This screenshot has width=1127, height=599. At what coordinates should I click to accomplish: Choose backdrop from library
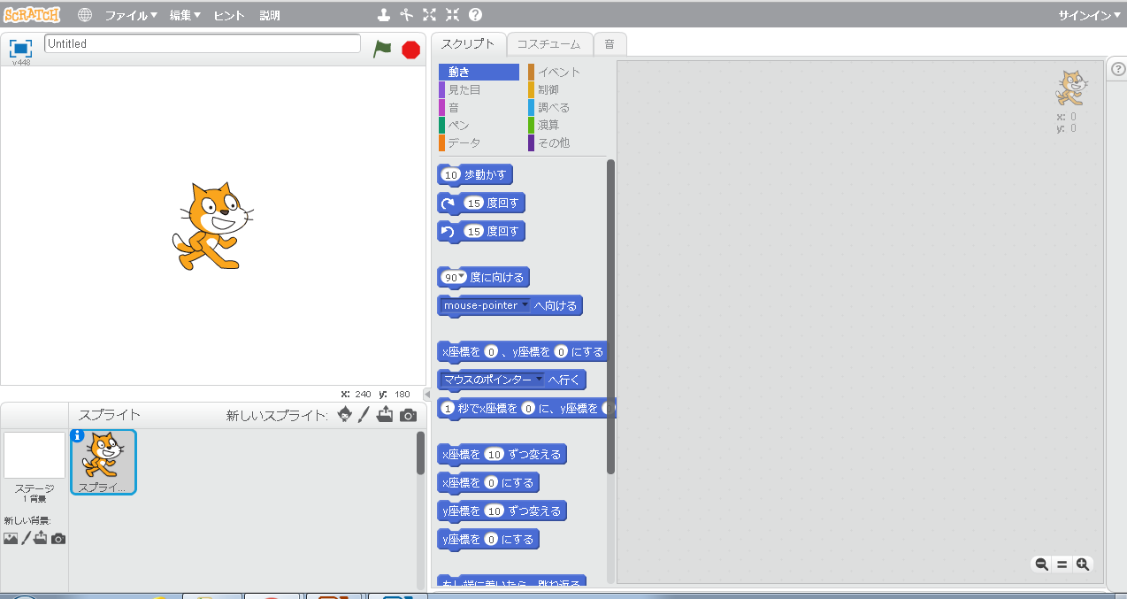click(11, 538)
